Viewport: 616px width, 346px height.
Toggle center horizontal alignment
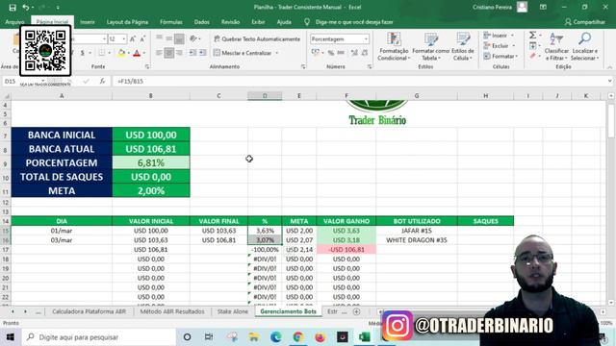click(x=169, y=53)
